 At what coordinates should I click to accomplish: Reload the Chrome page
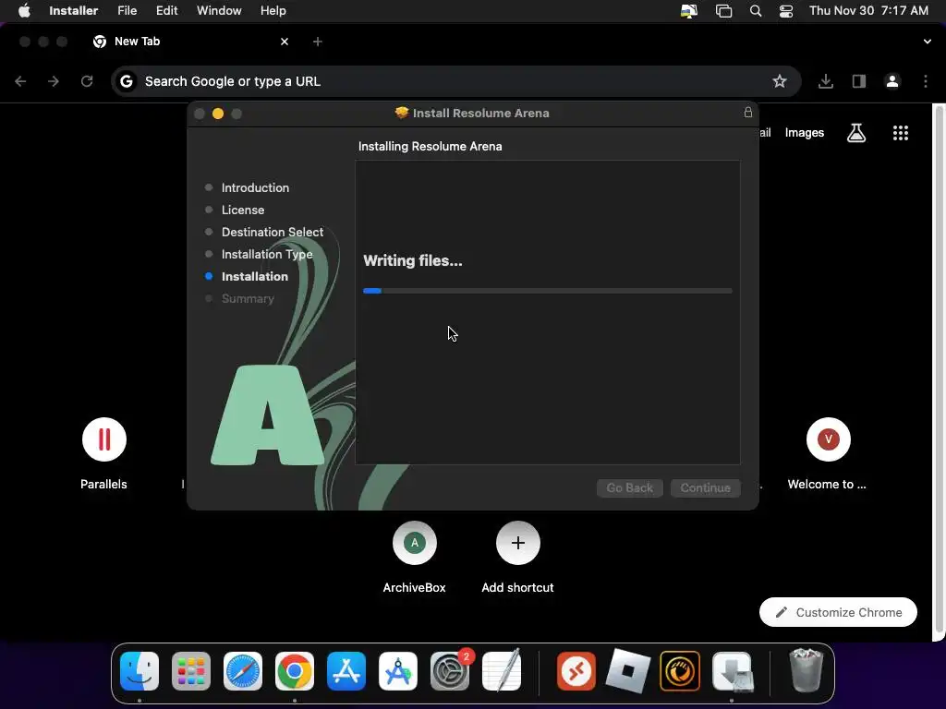[x=87, y=81]
